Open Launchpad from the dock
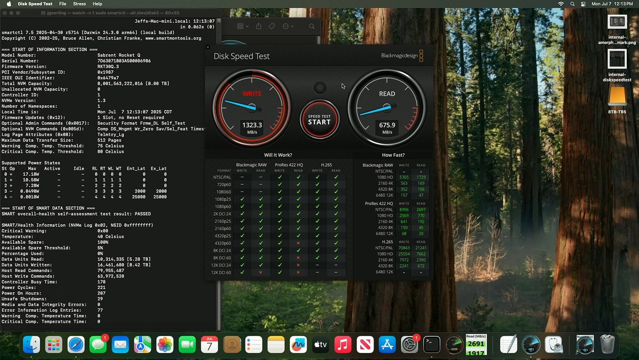Viewport: 639px width, 360px height. coord(54,344)
